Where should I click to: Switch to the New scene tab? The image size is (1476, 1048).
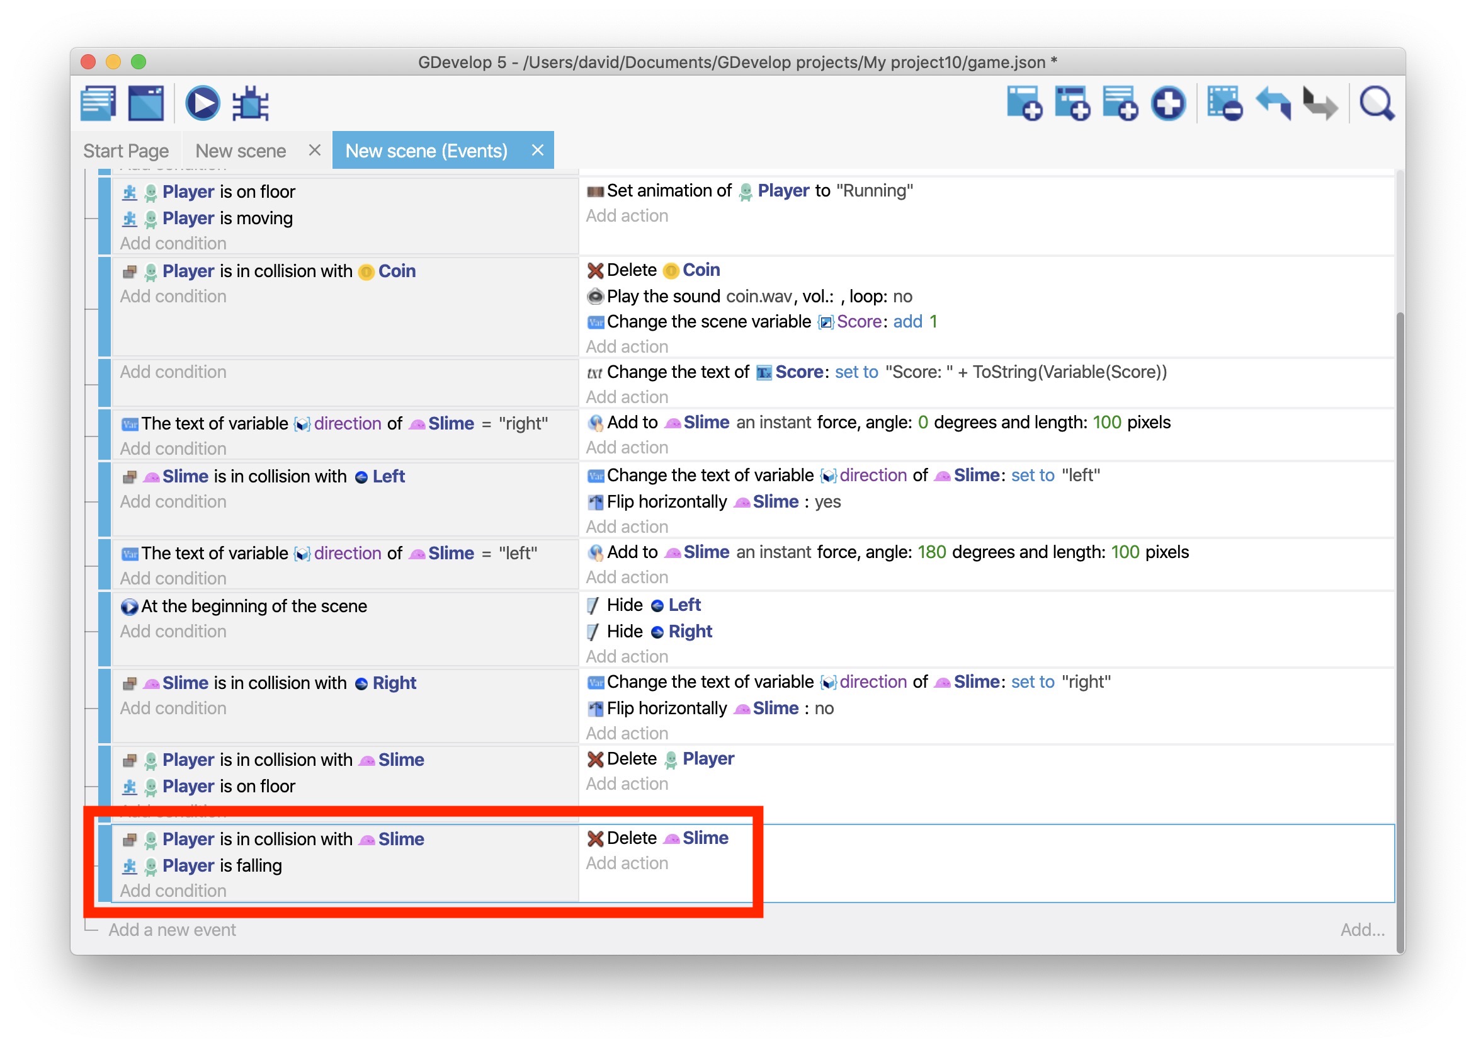click(241, 151)
